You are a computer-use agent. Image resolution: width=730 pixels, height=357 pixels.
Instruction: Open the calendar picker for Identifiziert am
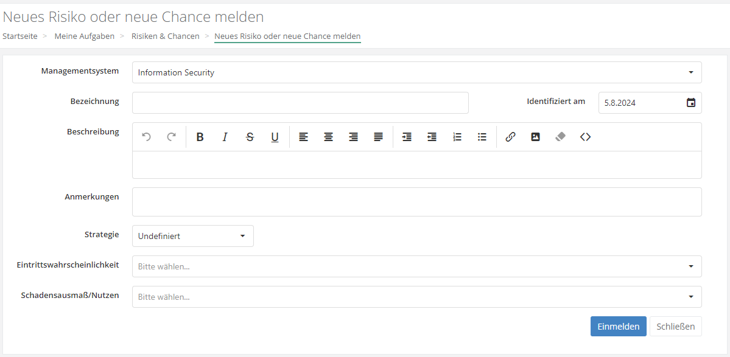coord(690,103)
